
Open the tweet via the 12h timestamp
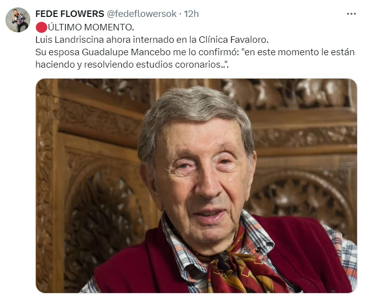click(x=191, y=14)
